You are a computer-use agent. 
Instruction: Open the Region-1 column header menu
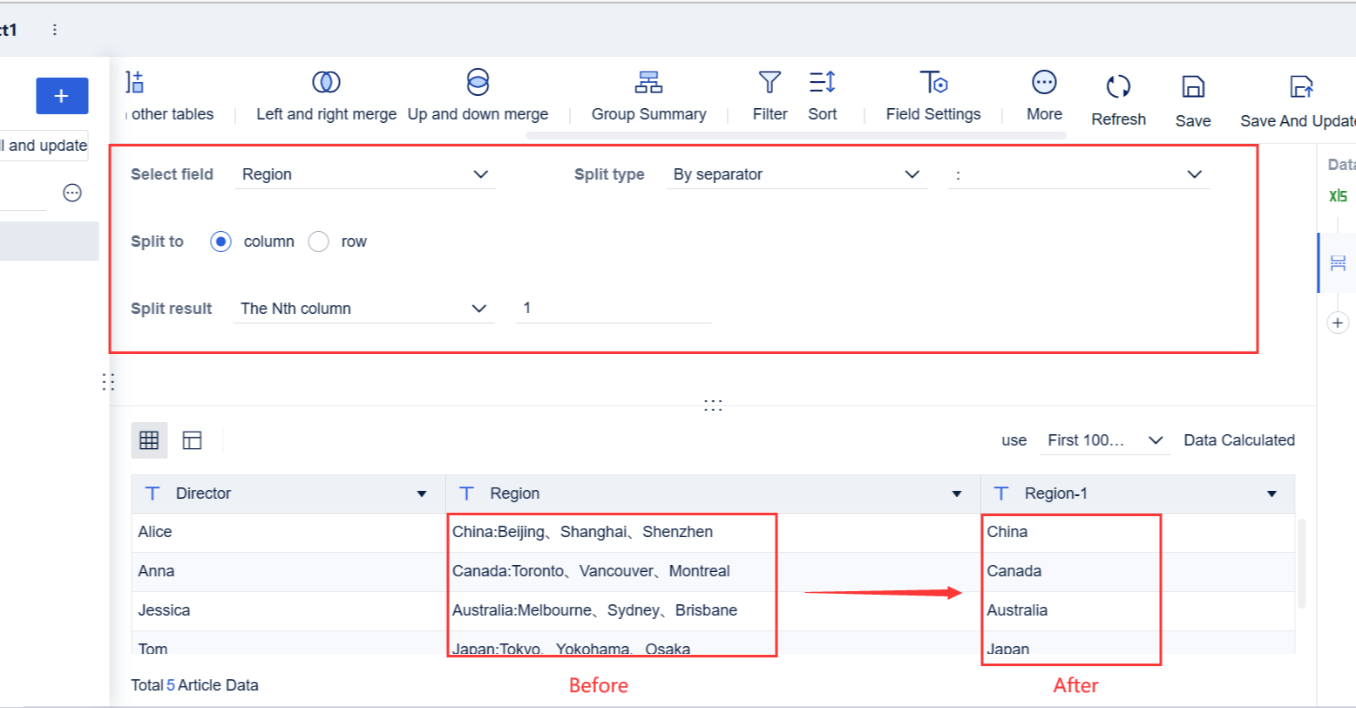coord(1271,494)
